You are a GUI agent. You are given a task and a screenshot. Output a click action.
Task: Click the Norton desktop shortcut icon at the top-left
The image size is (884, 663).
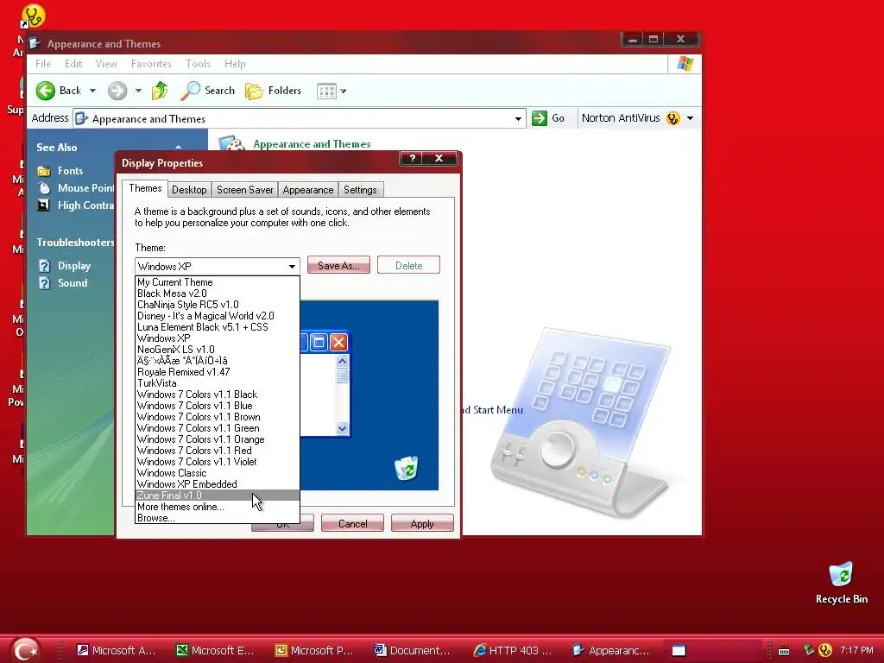click(x=33, y=16)
